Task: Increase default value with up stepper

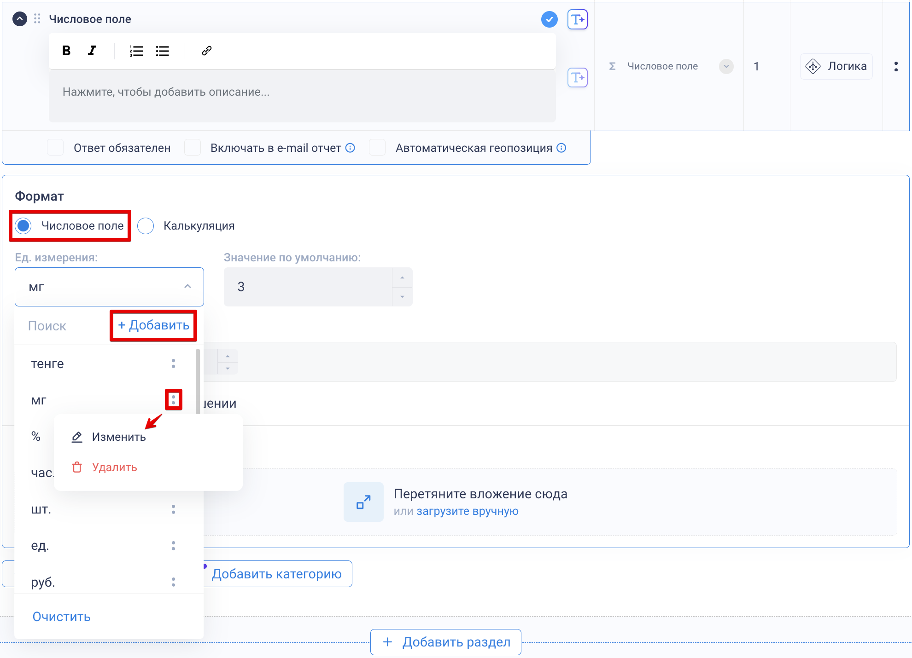Action: click(402, 277)
